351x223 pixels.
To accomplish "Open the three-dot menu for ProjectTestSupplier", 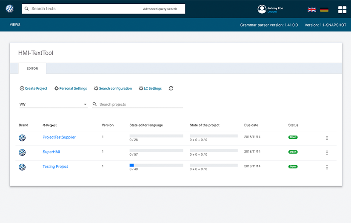I will pyautogui.click(x=327, y=138).
